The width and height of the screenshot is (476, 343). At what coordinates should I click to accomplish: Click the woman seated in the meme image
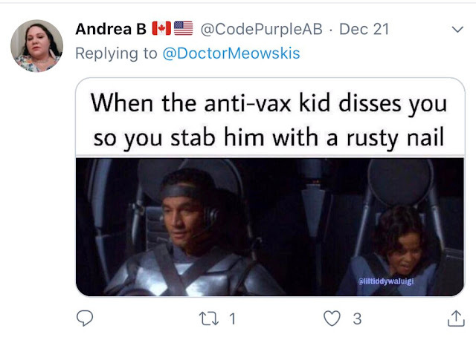[x=398, y=250]
